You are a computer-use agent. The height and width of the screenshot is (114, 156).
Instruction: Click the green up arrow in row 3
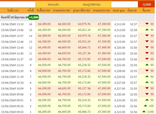pos(147,100)
